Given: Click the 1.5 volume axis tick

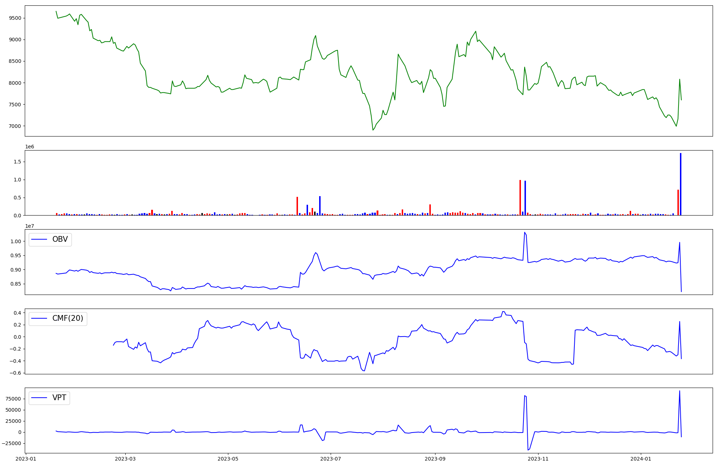Looking at the screenshot, I should coord(17,162).
